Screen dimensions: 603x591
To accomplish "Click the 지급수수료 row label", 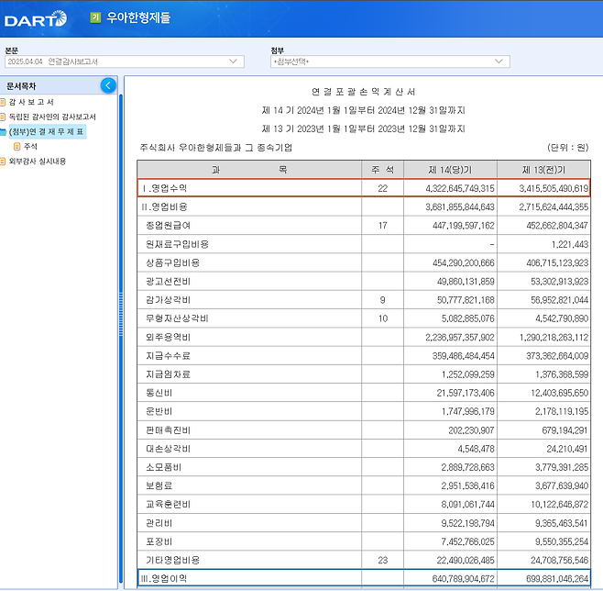I will pos(168,356).
